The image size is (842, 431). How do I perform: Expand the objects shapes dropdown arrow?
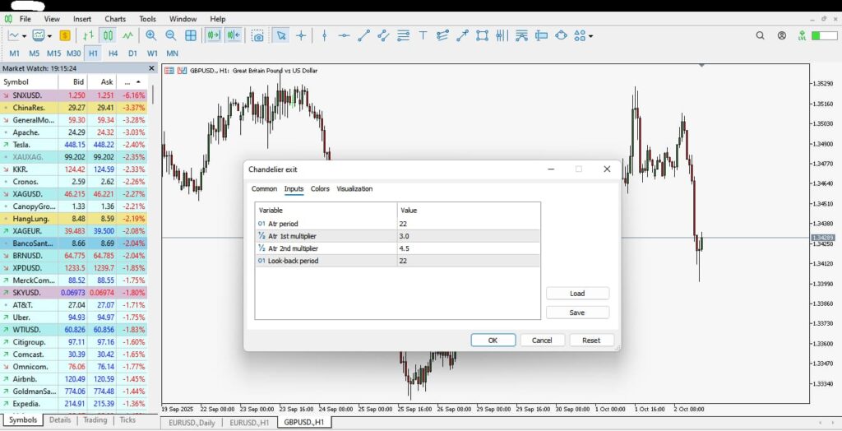point(590,36)
